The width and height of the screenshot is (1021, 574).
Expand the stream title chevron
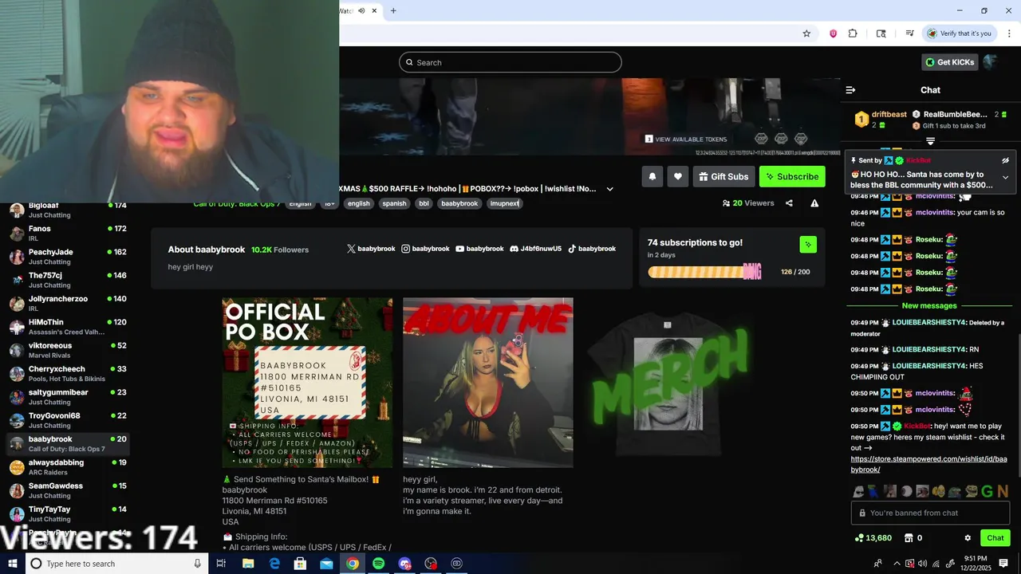pyautogui.click(x=609, y=189)
